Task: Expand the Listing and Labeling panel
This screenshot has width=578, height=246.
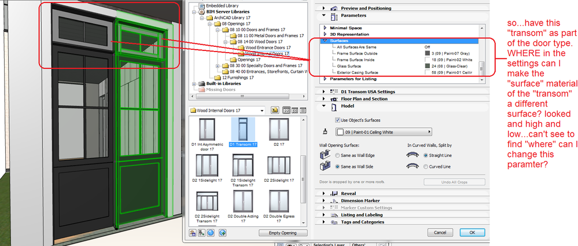Action: coord(323,215)
